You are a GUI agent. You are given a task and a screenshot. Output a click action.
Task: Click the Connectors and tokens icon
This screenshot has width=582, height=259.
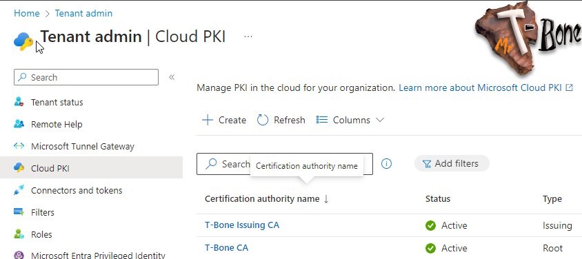(x=19, y=190)
